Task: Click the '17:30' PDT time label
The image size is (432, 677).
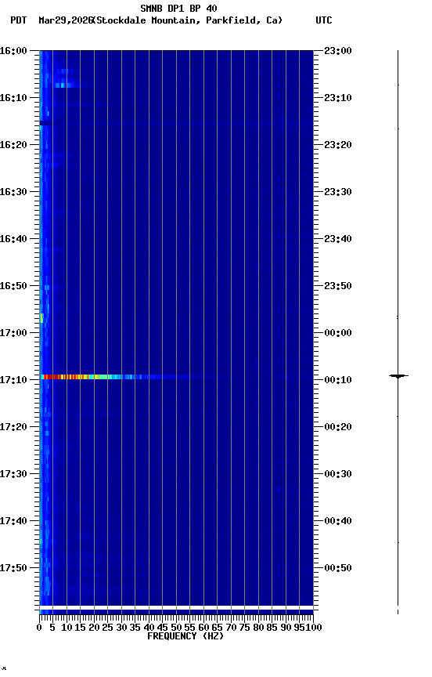Action: 13,475
